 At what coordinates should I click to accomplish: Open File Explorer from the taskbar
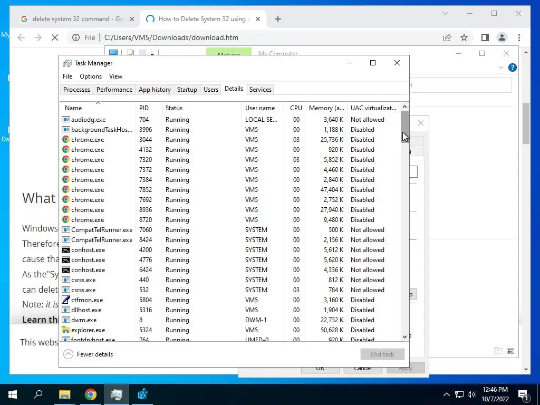click(64, 394)
